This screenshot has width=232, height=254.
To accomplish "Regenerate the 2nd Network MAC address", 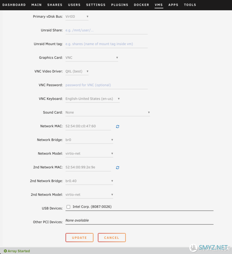I will 118,168.
